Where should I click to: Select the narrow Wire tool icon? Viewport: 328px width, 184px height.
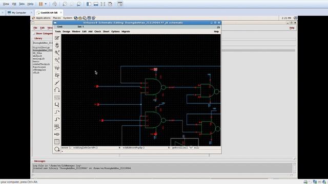57,112
